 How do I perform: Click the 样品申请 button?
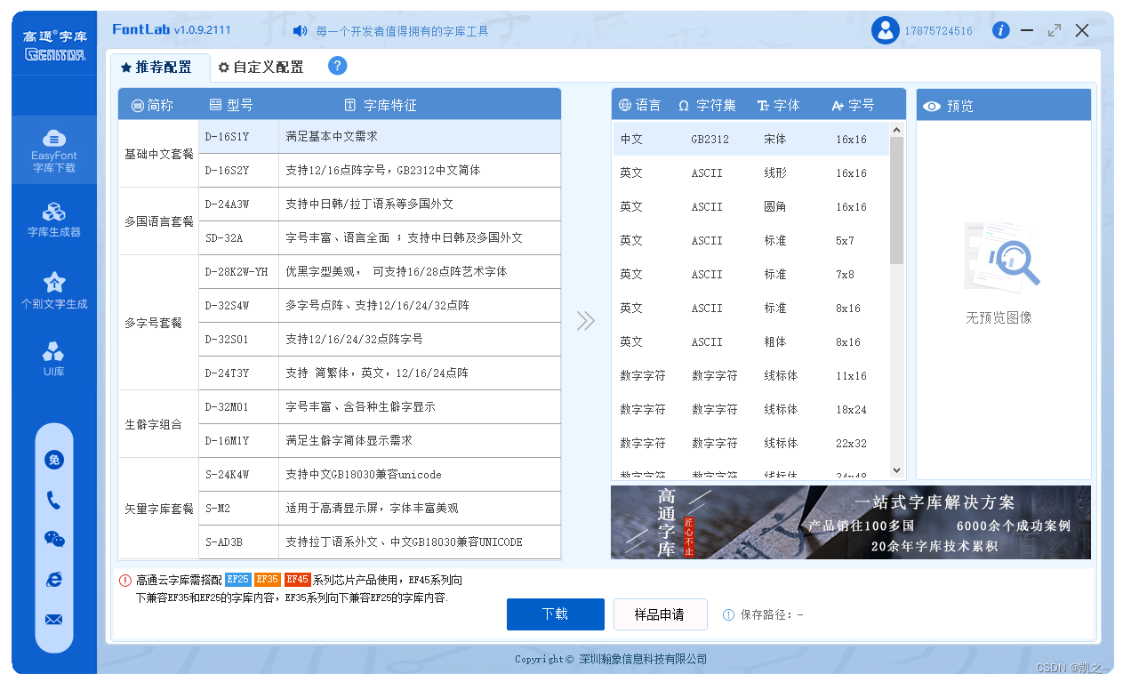(660, 614)
